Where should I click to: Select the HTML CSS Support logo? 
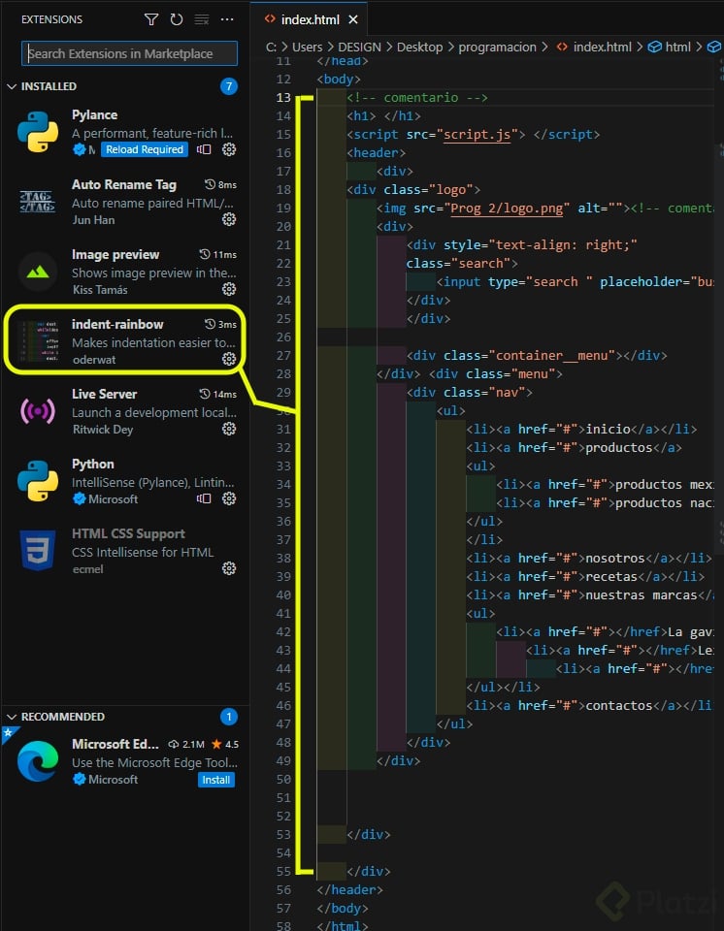(x=38, y=551)
